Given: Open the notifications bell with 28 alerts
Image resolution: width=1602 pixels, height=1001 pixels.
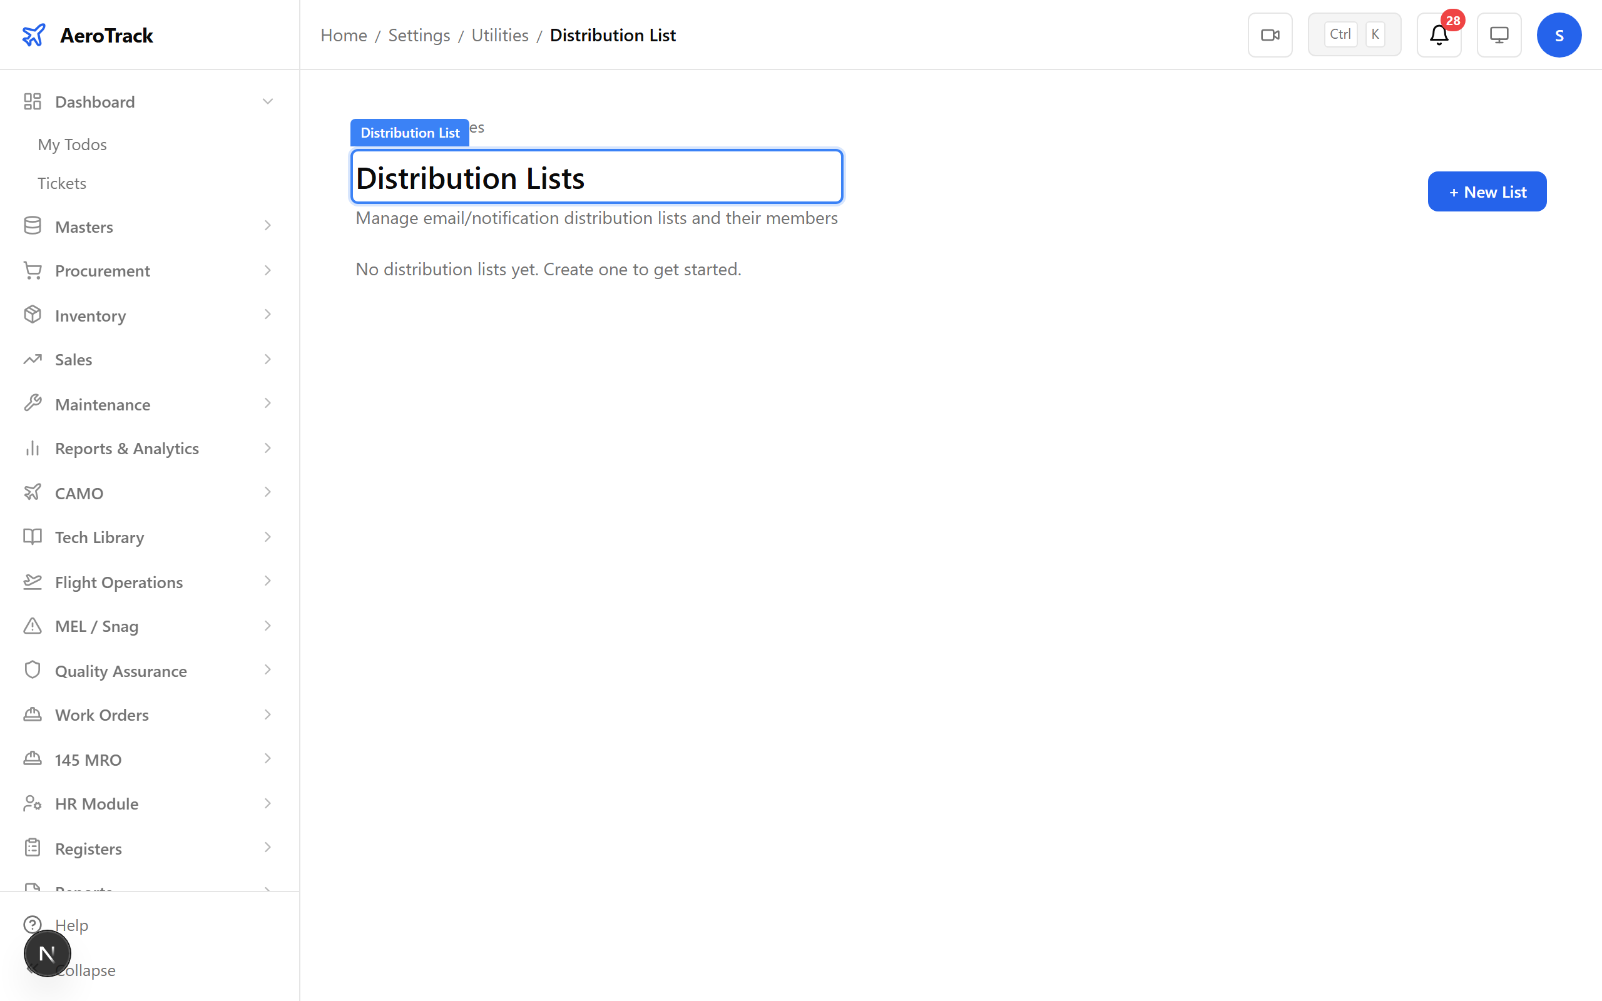Looking at the screenshot, I should [1439, 34].
